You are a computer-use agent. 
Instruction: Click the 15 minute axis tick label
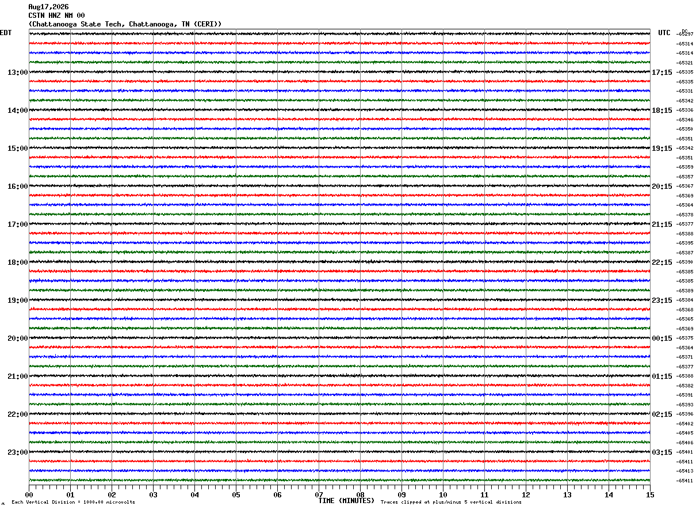click(x=650, y=494)
